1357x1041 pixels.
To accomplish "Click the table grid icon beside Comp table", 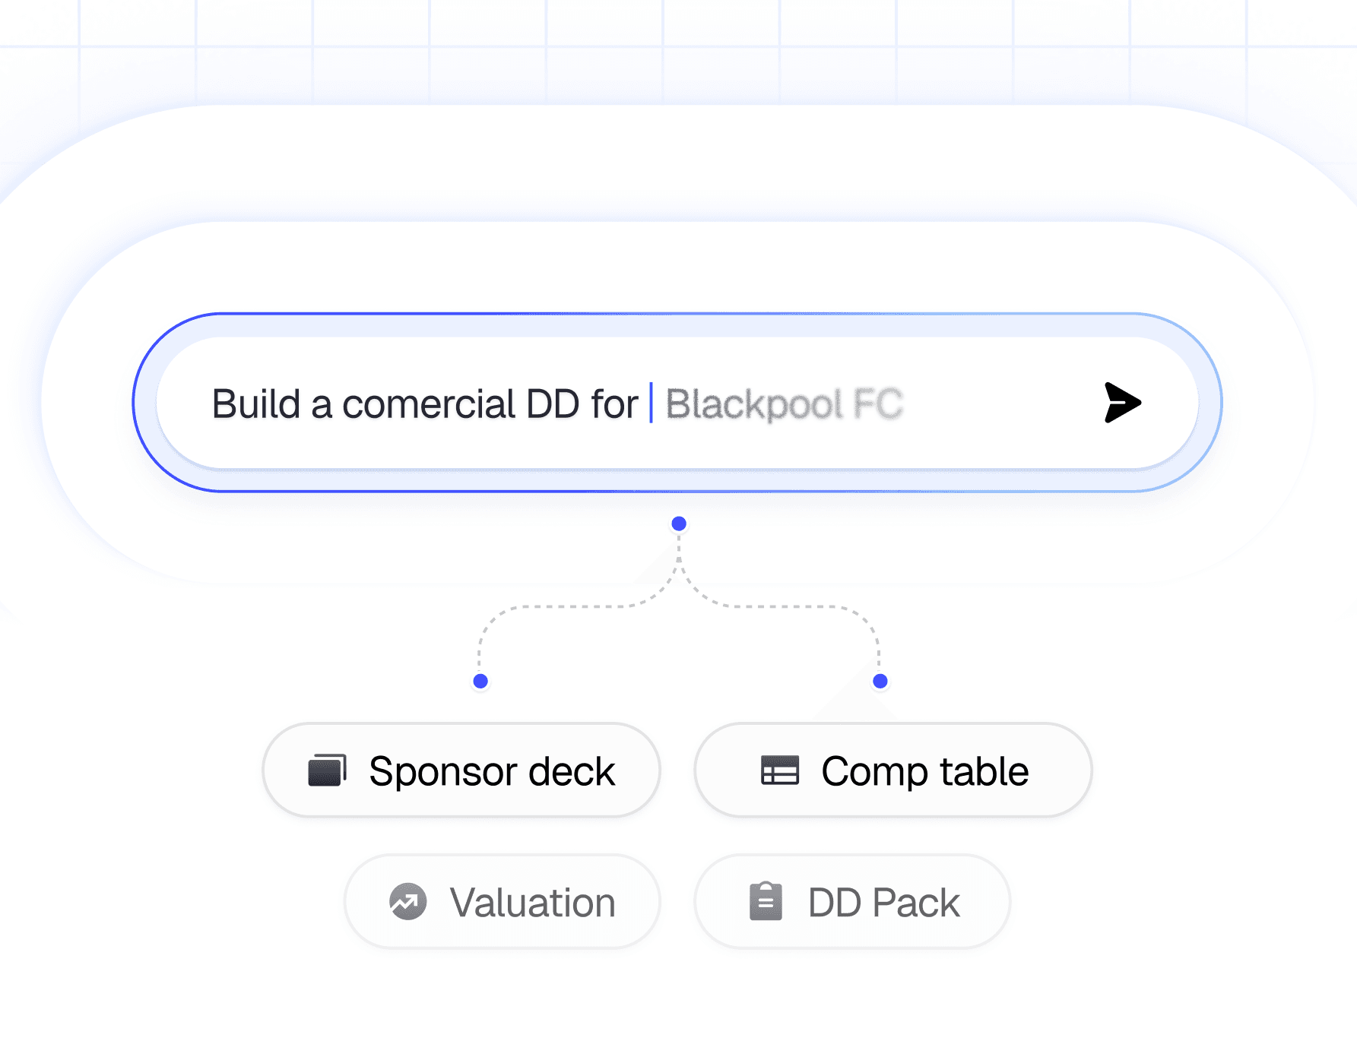I will click(781, 770).
